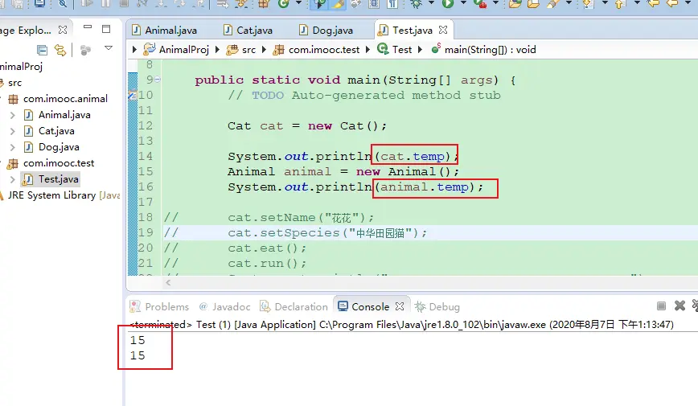Close the Test.java editor tab

pyautogui.click(x=445, y=31)
